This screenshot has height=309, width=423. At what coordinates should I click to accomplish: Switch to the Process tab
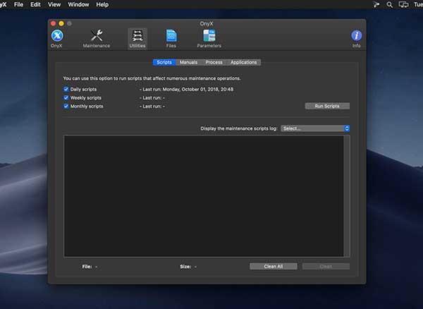(214, 62)
